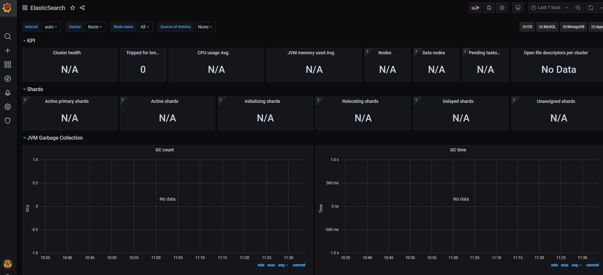Open the Explore compass icon
The width and height of the screenshot is (603, 275).
[8, 79]
